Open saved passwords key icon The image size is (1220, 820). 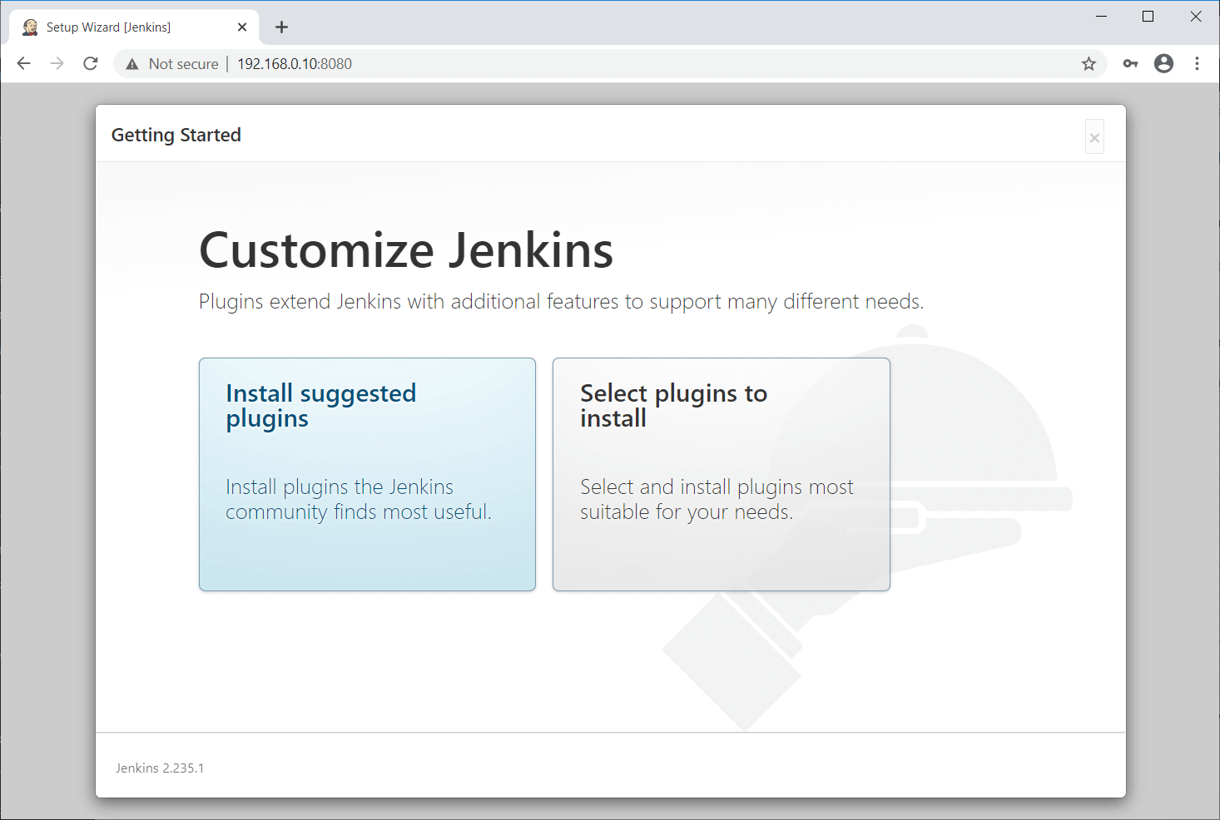click(x=1130, y=64)
